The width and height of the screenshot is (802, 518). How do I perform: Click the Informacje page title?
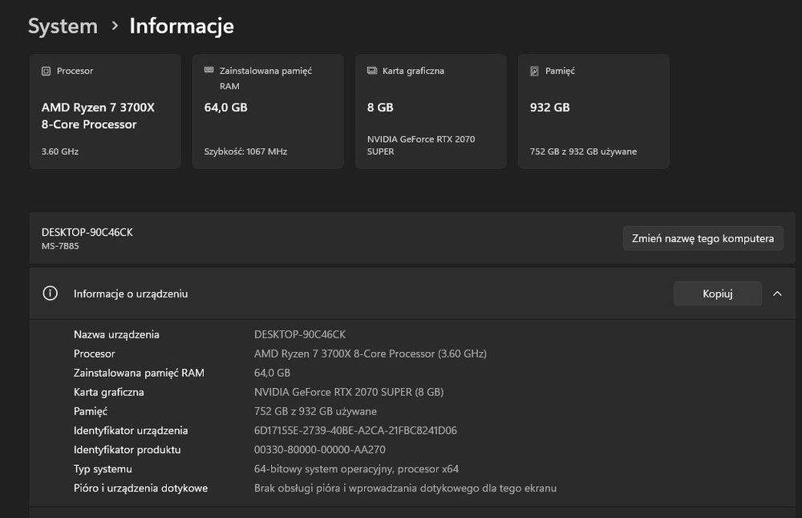pyautogui.click(x=181, y=26)
